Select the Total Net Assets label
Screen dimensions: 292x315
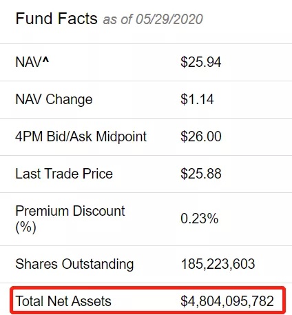(63, 301)
